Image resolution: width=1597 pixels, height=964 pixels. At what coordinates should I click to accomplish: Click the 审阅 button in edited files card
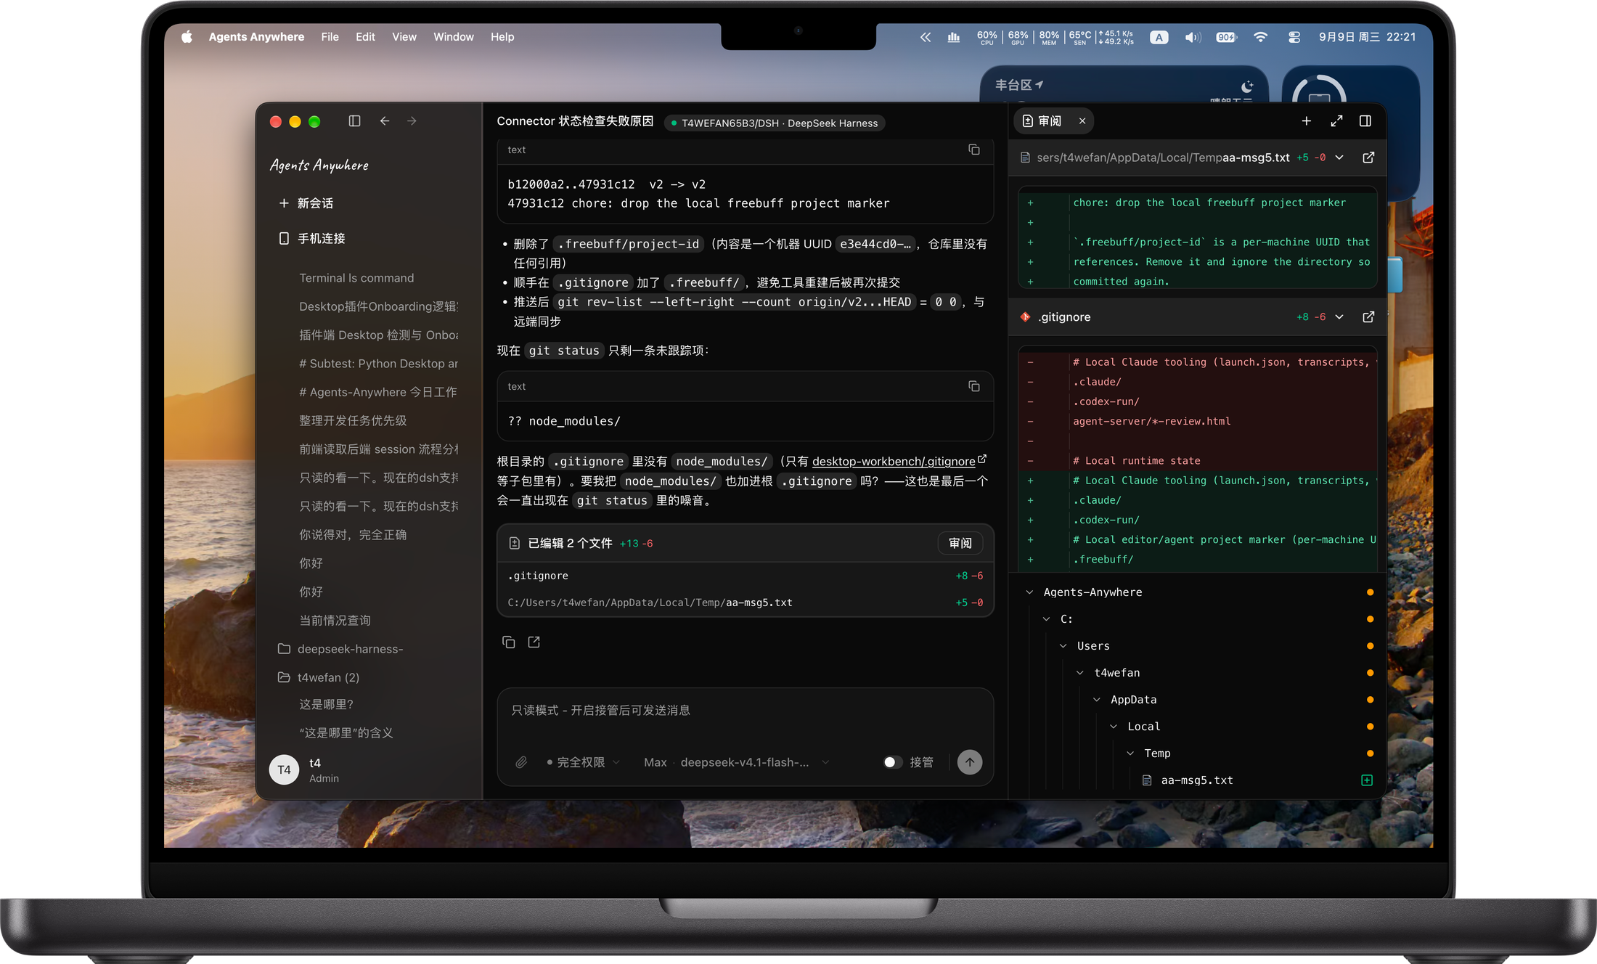960,543
